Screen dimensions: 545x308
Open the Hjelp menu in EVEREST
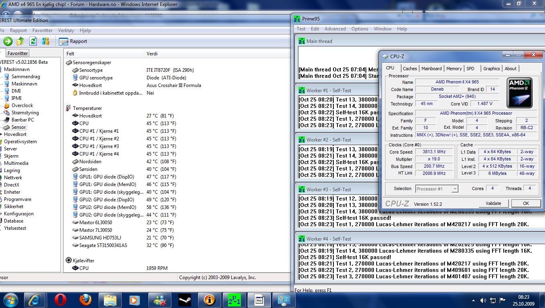[x=85, y=30]
